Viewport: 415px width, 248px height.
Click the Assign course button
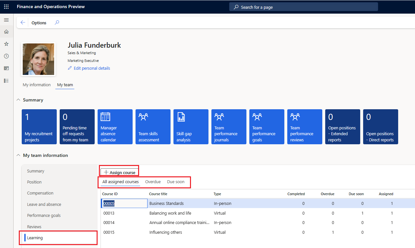coord(120,172)
